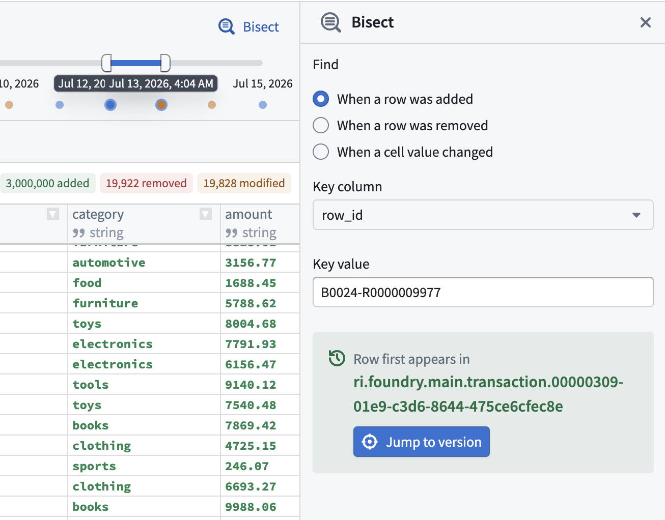Viewport: 665px width, 520px height.
Task: Select the tan marker under 10, 2026
Action: (x=9, y=105)
